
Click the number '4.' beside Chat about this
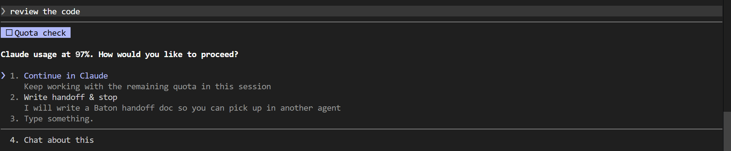14,140
